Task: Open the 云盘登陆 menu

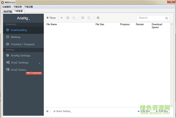Action: click(7, 7)
